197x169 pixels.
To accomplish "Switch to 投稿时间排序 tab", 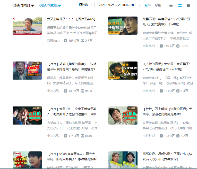I will click(23, 5).
